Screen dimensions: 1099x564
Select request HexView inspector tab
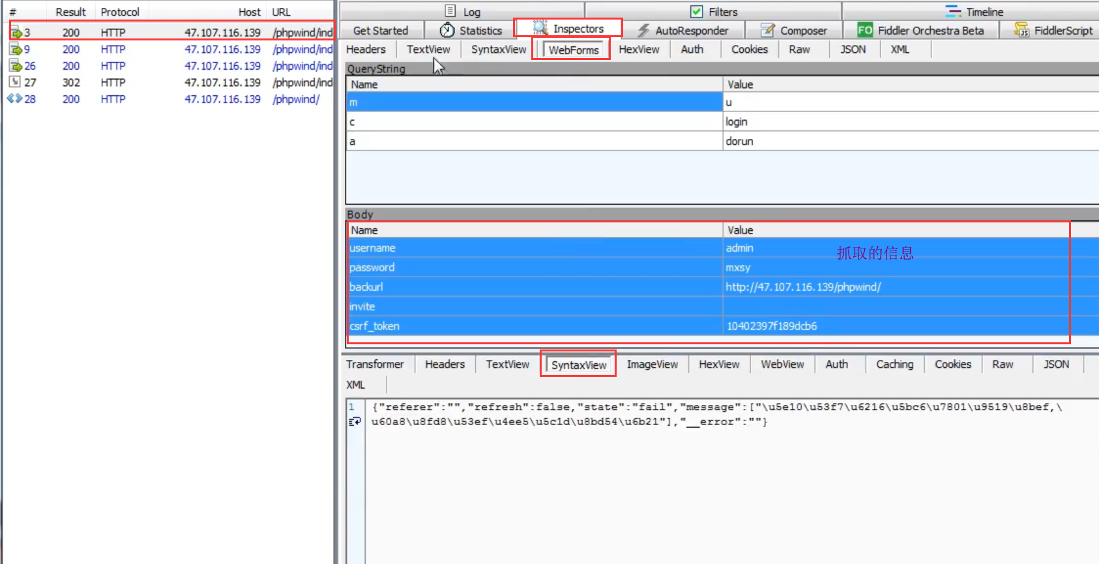click(x=639, y=50)
